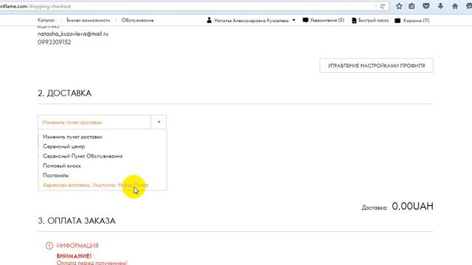Select Адресная доставка, Укрпочта, Новая Почта option
This screenshot has width=472, height=265.
95,185
